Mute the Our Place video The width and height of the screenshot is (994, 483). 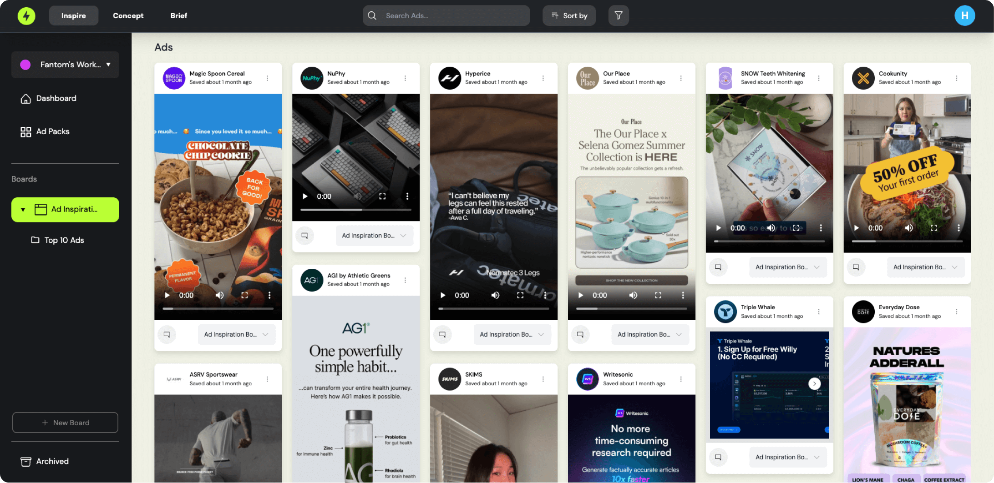click(x=633, y=296)
